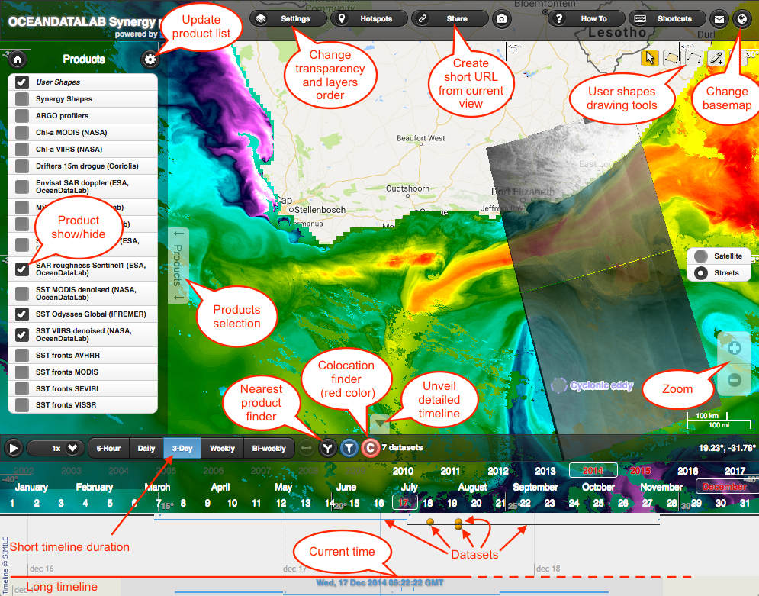Viewport: 759px width, 596px height.
Task: Click the play animation button
Action: coord(14,448)
